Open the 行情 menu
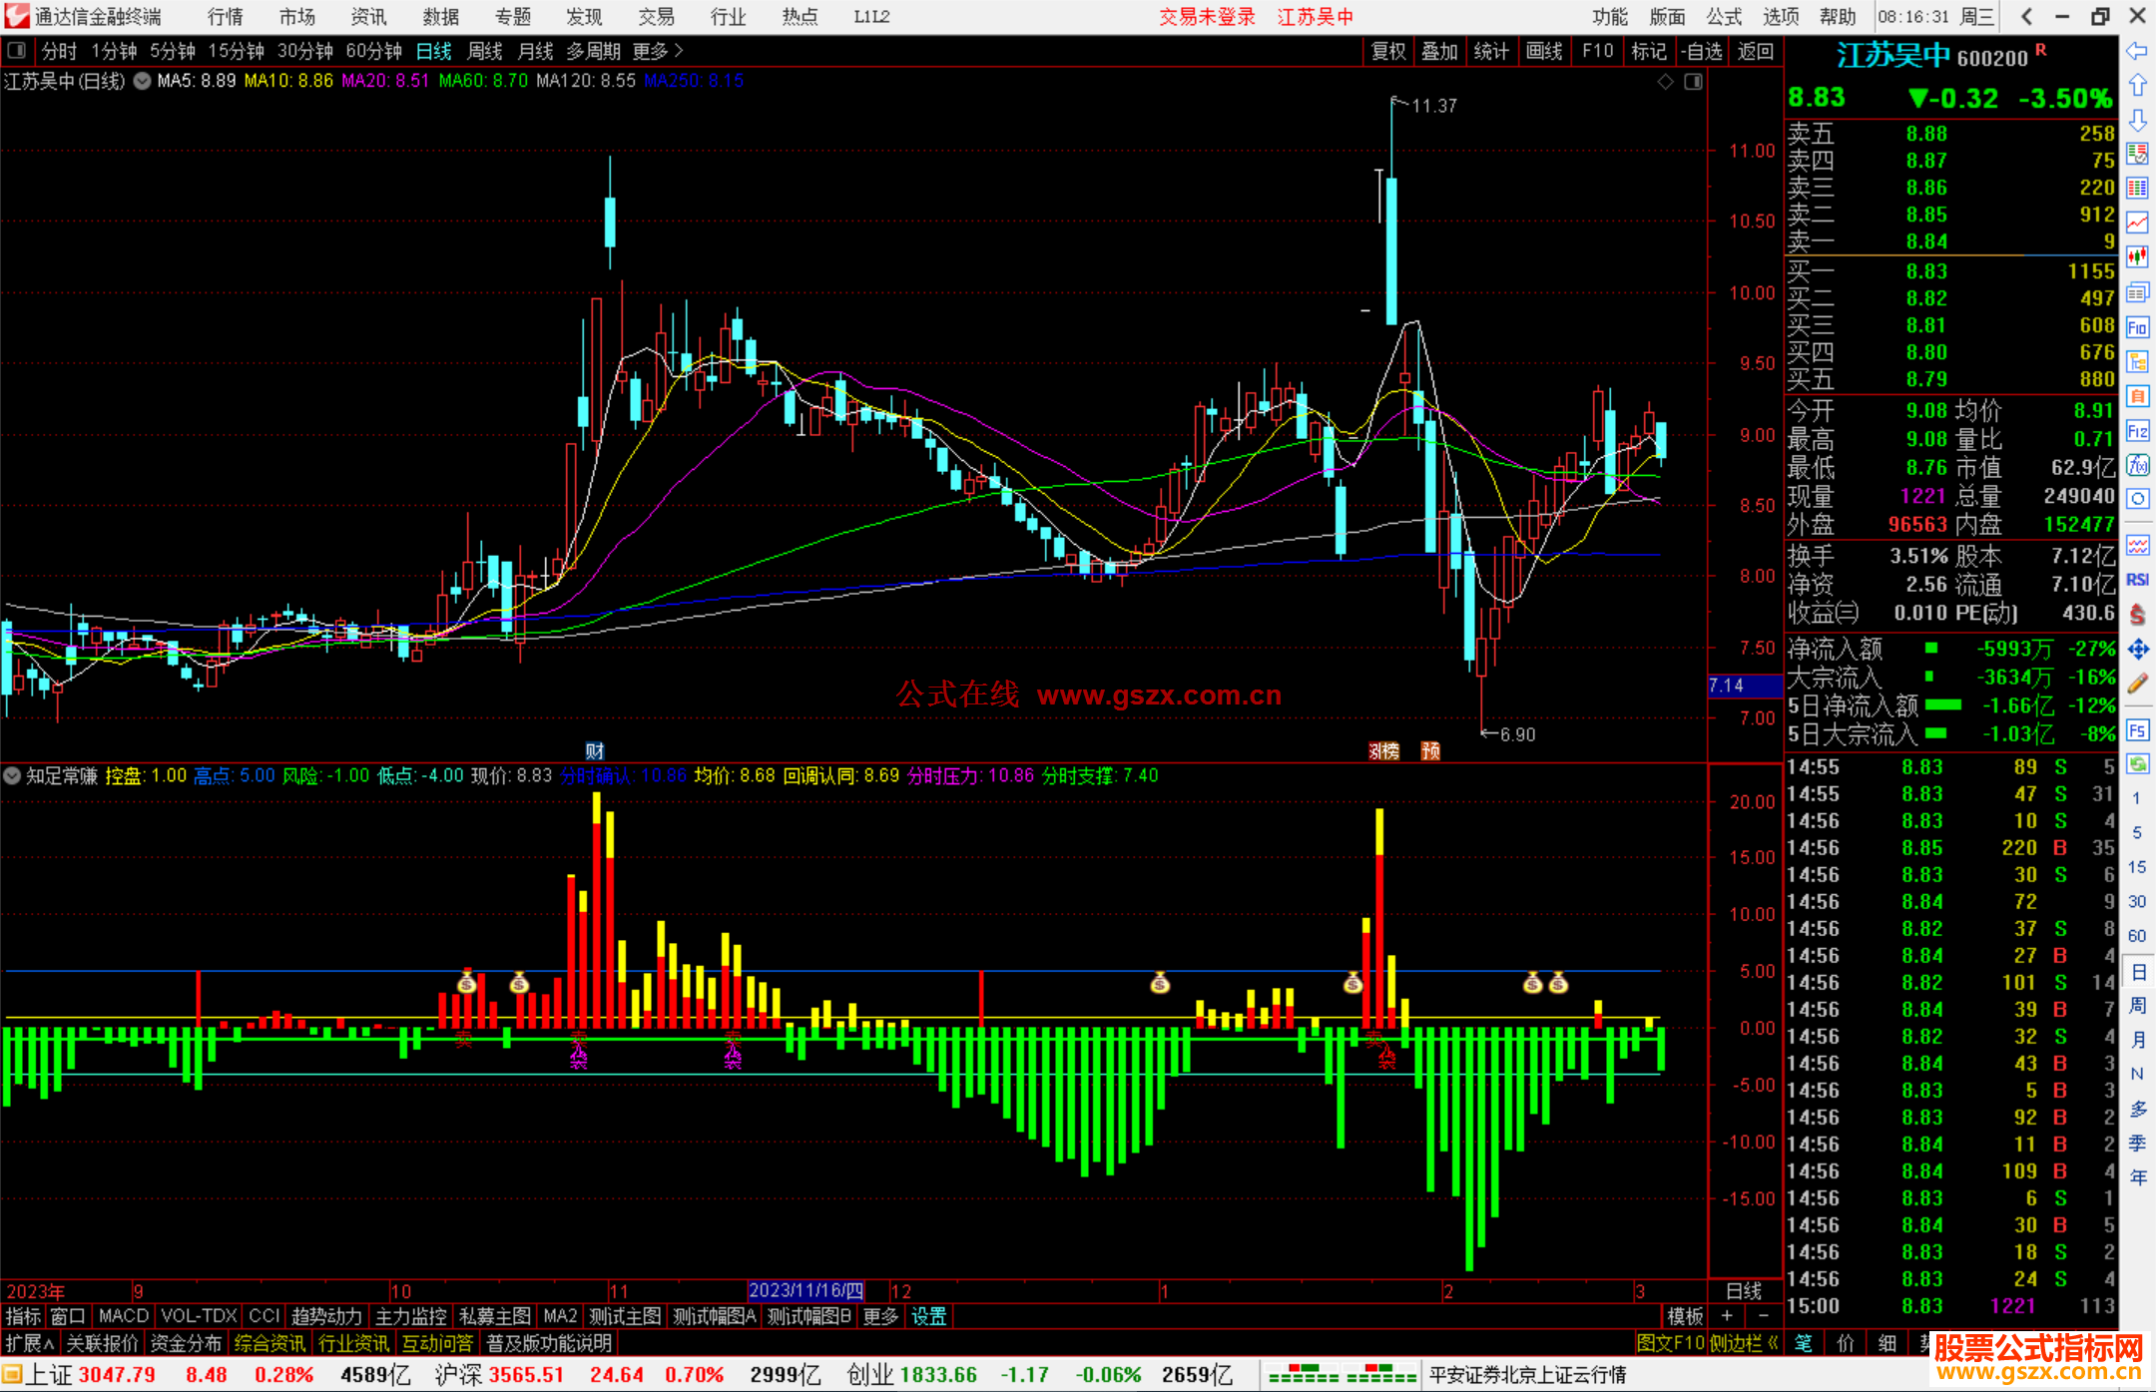Screen dimensions: 2156x1392 coord(225,16)
